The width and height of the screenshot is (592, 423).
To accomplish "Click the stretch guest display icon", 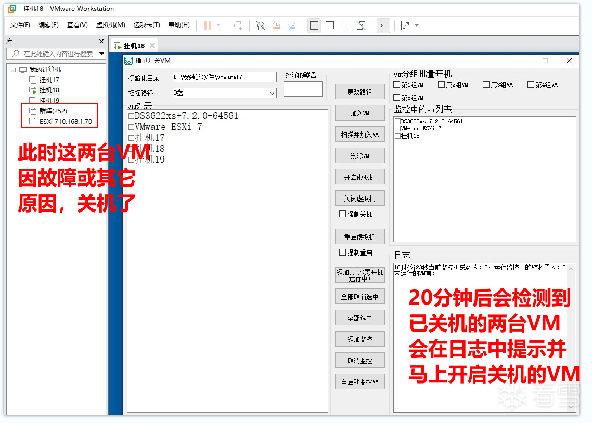I will 405,25.
